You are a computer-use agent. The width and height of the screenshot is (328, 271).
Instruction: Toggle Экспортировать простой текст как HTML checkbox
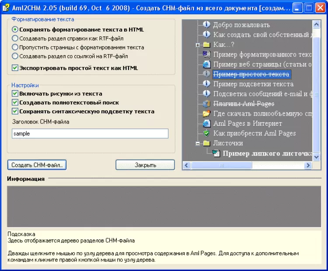coord(15,68)
